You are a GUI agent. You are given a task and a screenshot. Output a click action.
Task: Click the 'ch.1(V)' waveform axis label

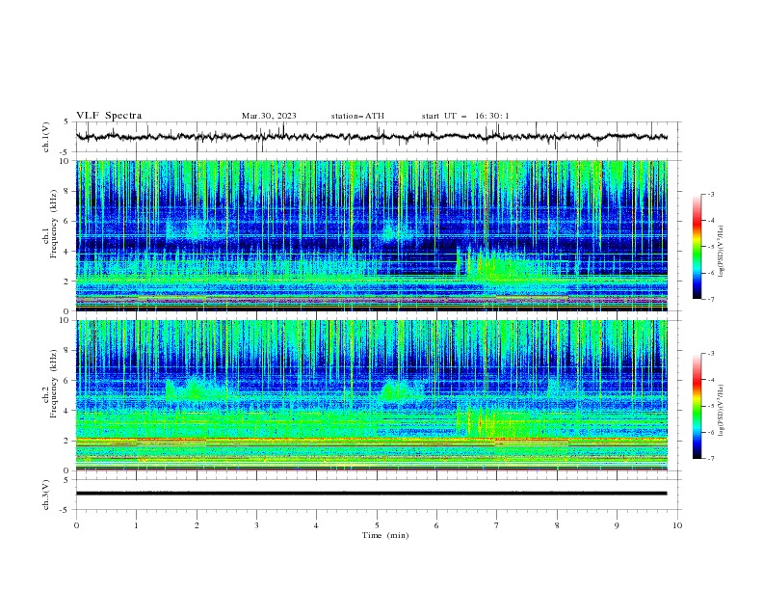pos(46,137)
